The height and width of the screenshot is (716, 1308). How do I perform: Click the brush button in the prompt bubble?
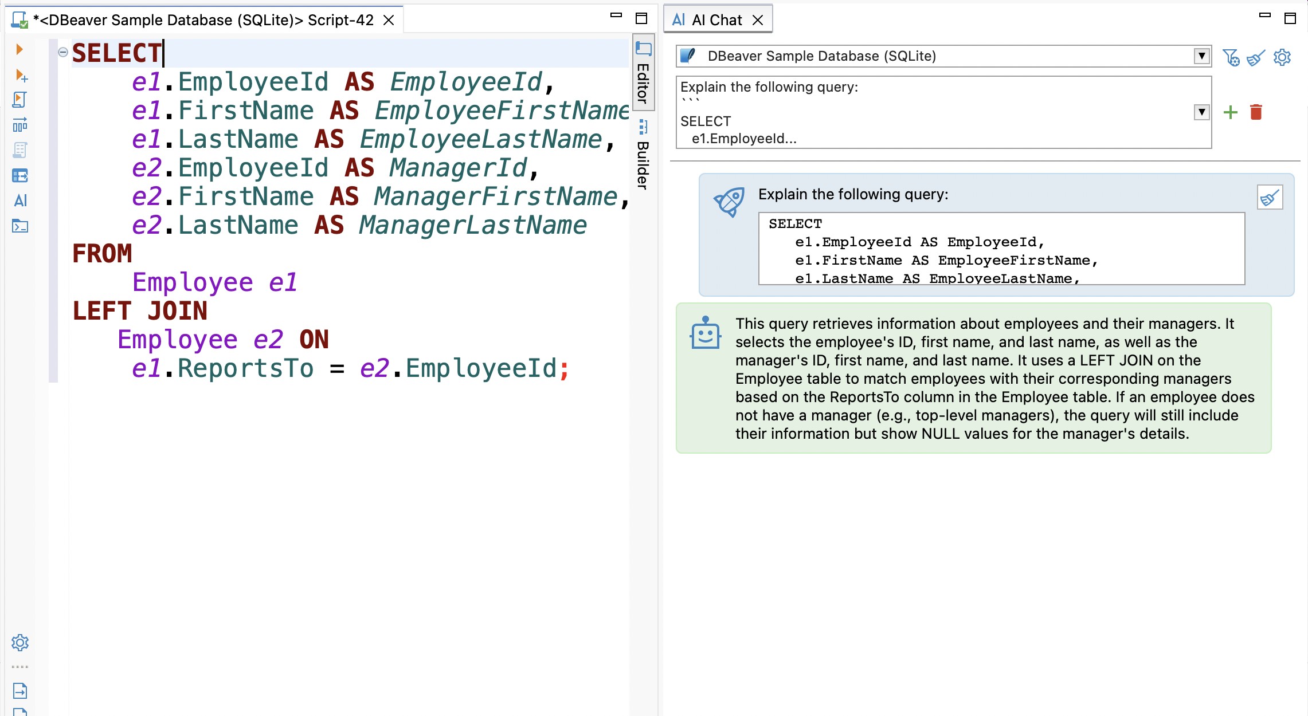coord(1270,198)
